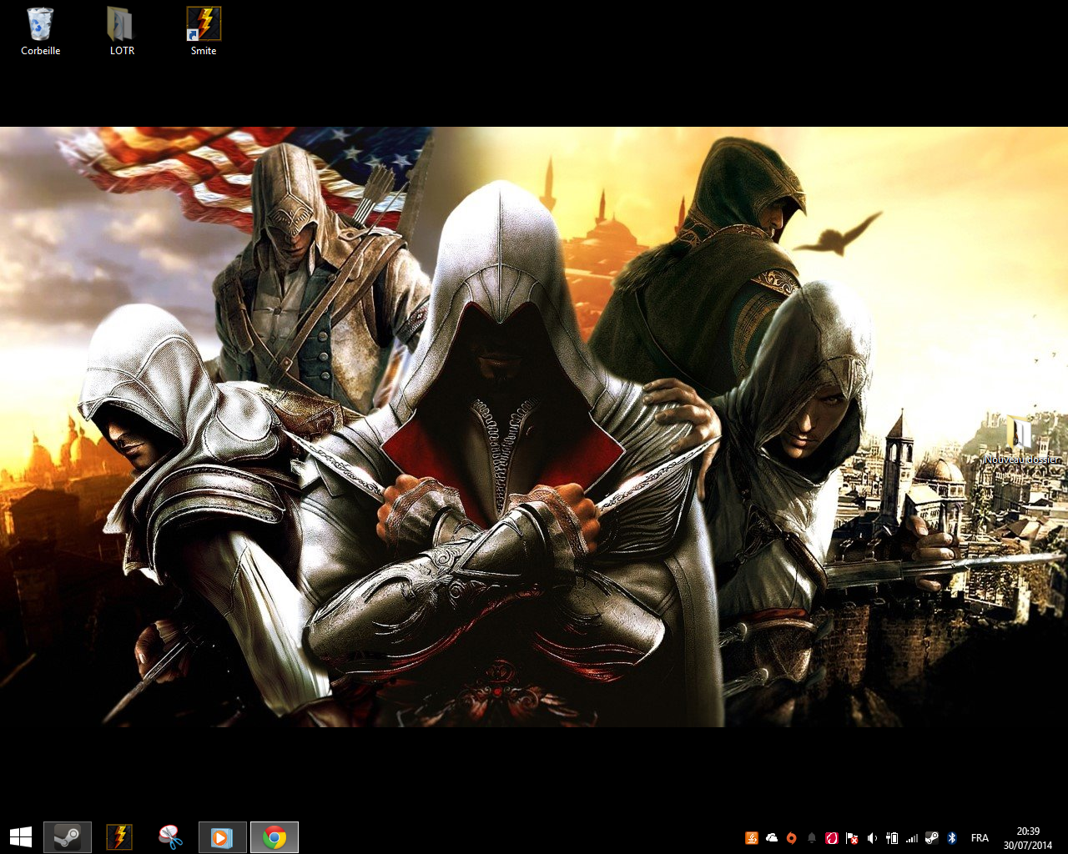Open the FRA input language indicator
Screen dimensions: 1068x854
pos(980,838)
